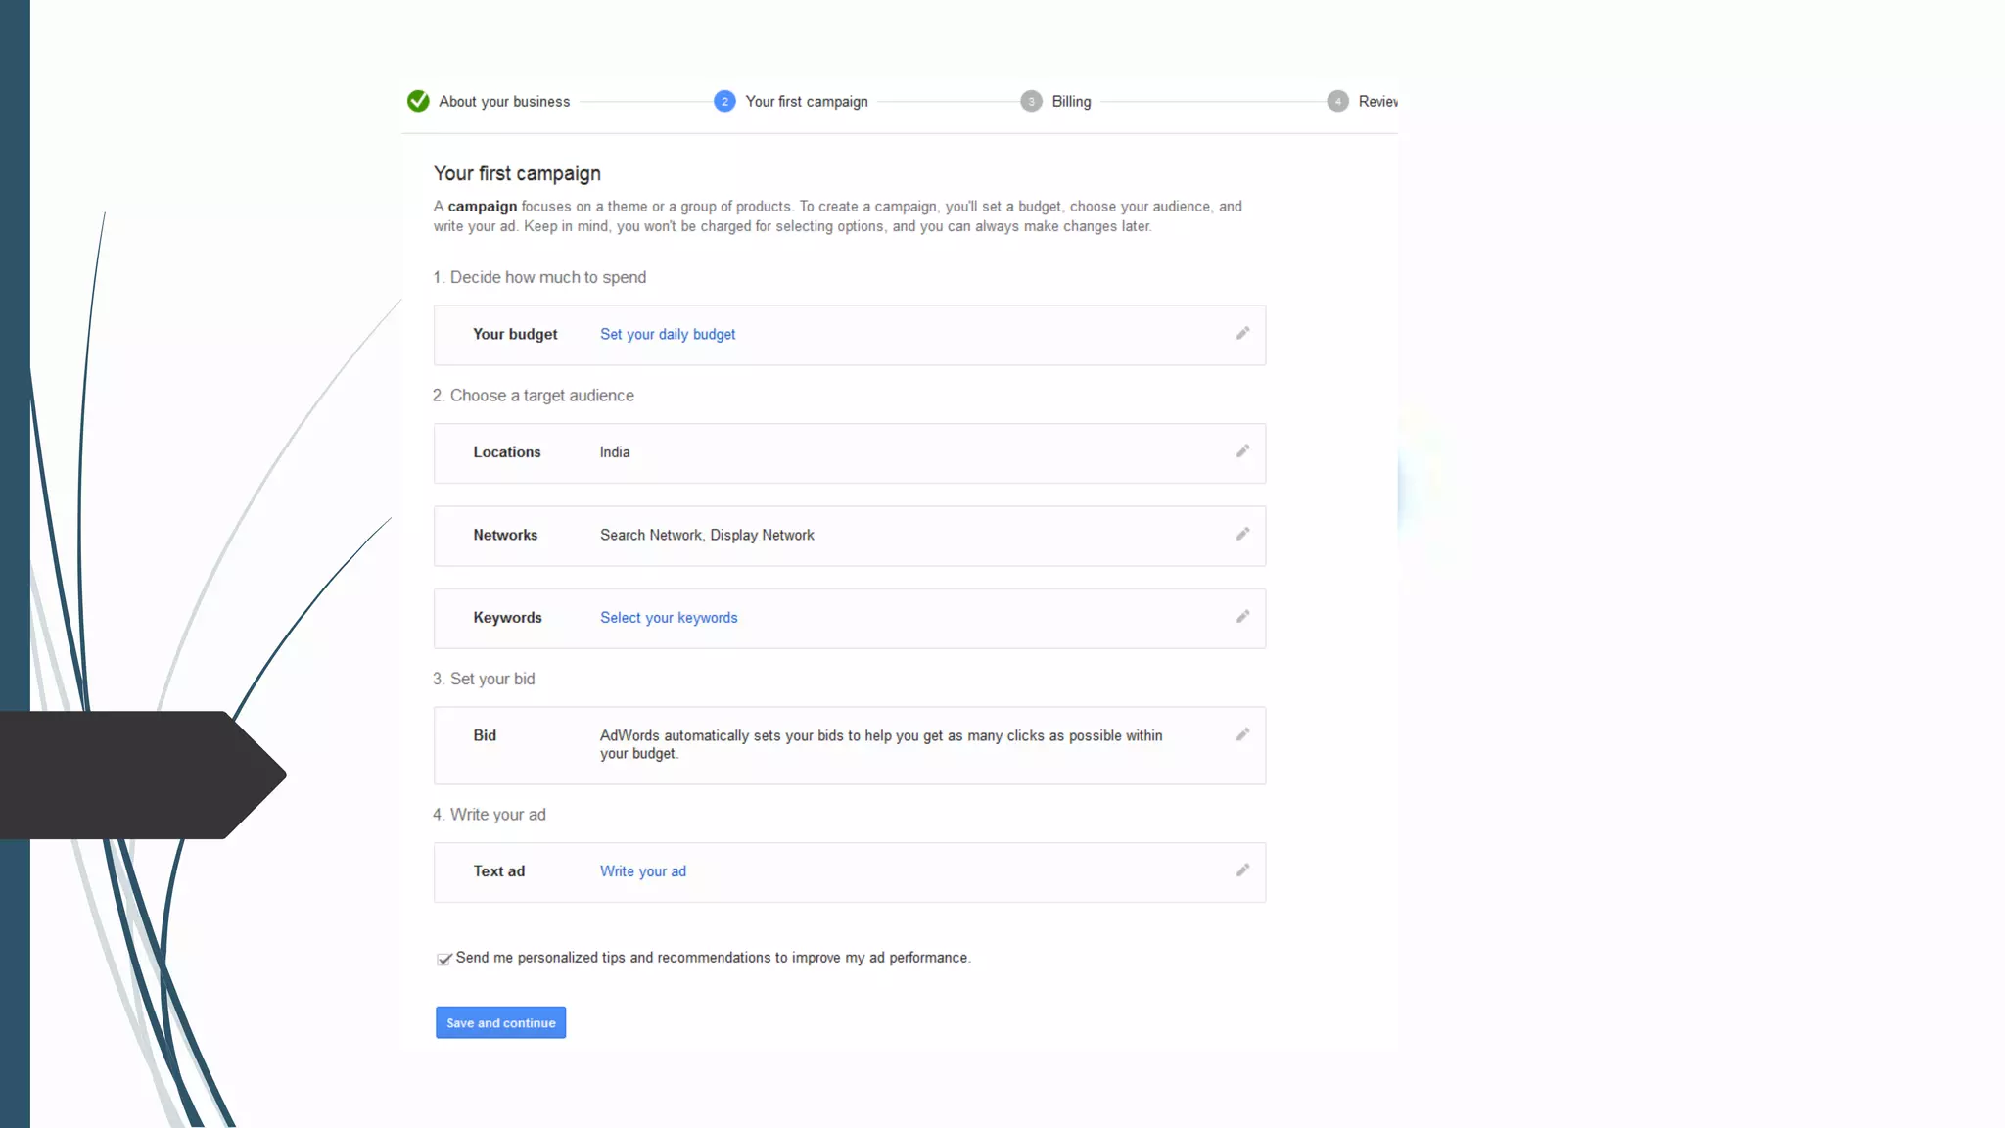Click the pencil icon for Your budget
This screenshot has height=1128, width=2005.
1242,334
